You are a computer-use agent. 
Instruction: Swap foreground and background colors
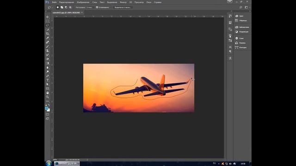pyautogui.click(x=49, y=105)
